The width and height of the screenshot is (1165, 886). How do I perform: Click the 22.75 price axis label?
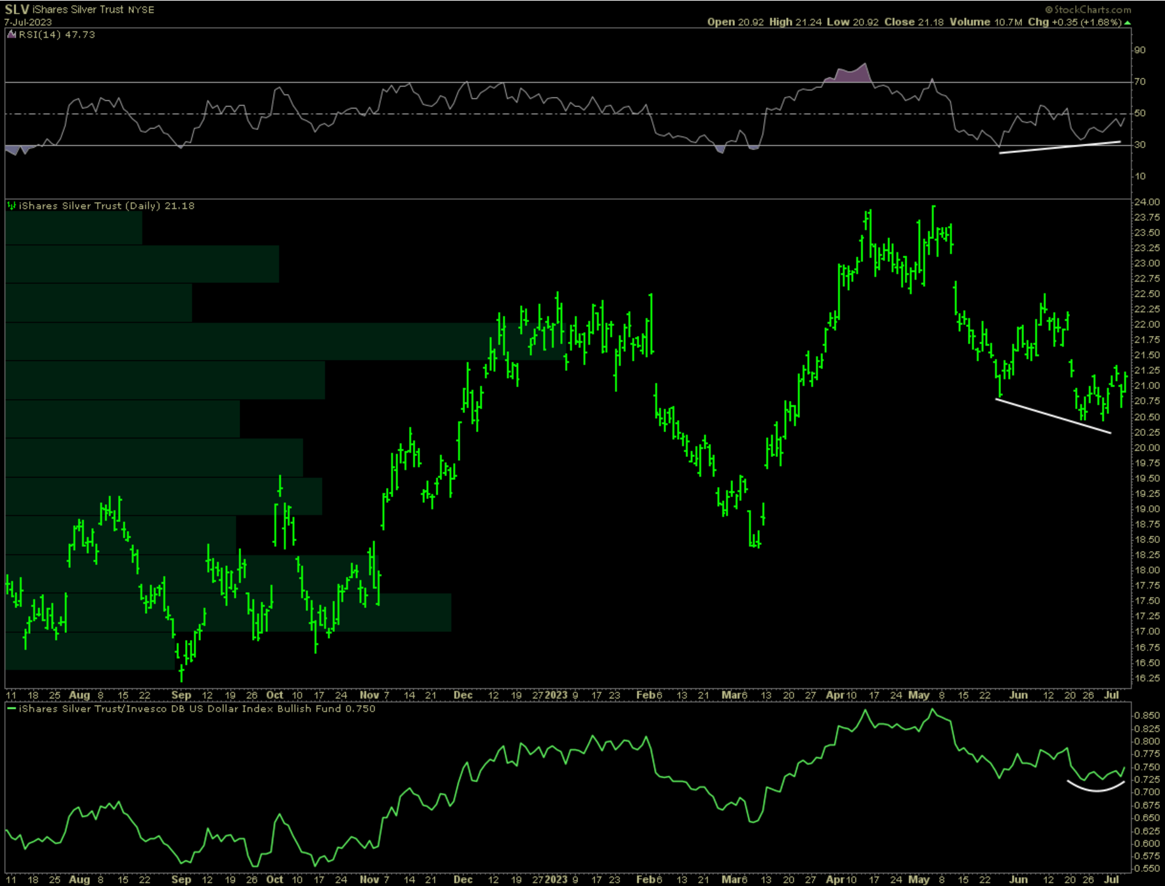click(x=1147, y=279)
